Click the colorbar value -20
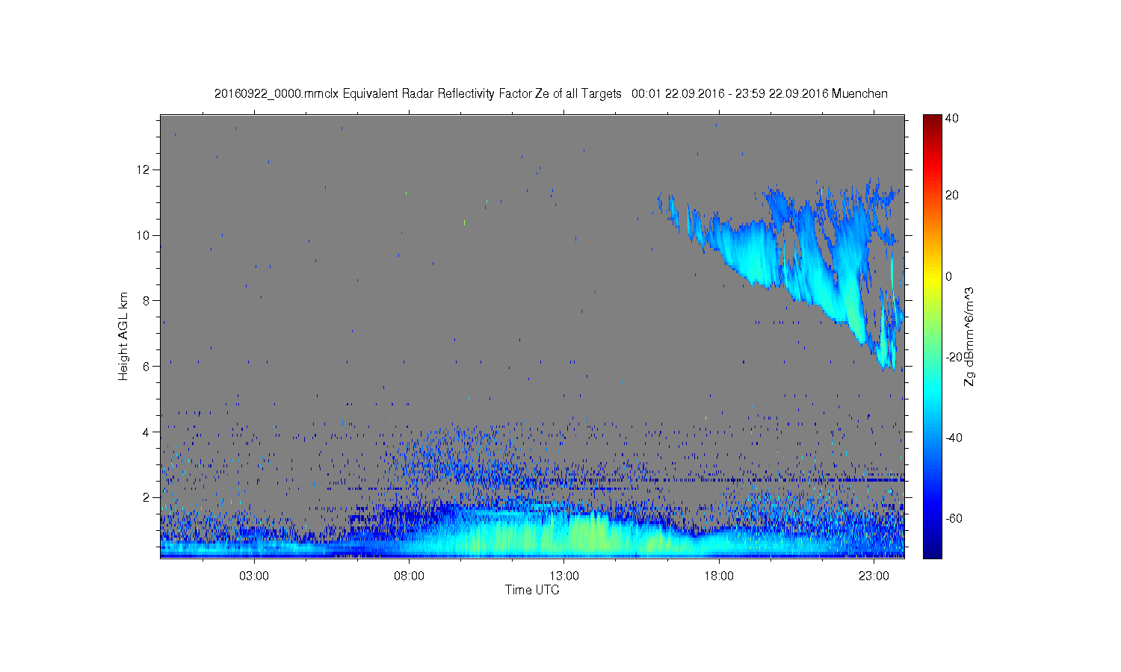Image resolution: width=1121 pixels, height=672 pixels. [954, 357]
